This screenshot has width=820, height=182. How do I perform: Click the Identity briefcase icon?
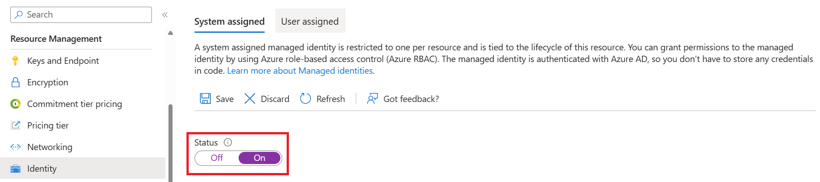[x=15, y=169]
